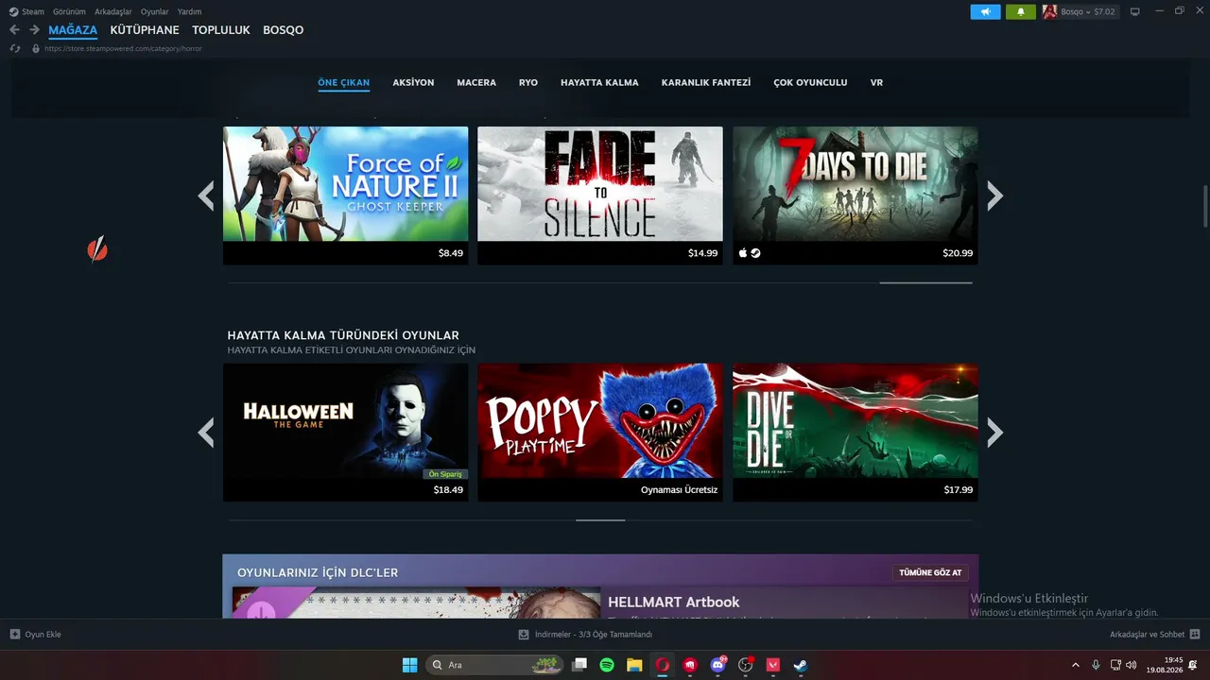Select the VR category tab

click(876, 83)
